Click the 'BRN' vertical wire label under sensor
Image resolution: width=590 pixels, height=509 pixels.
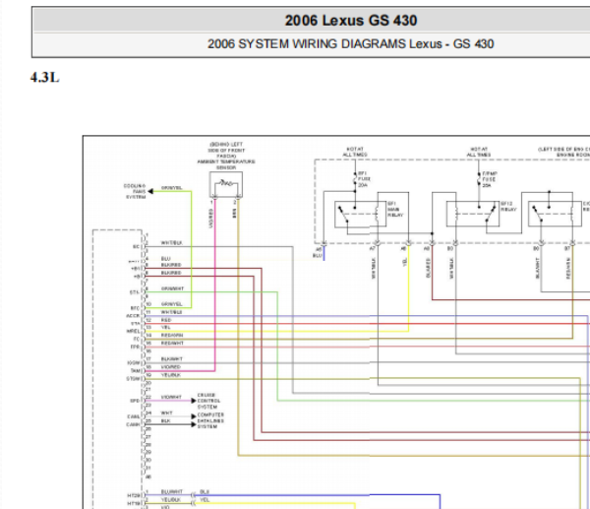[x=234, y=214]
